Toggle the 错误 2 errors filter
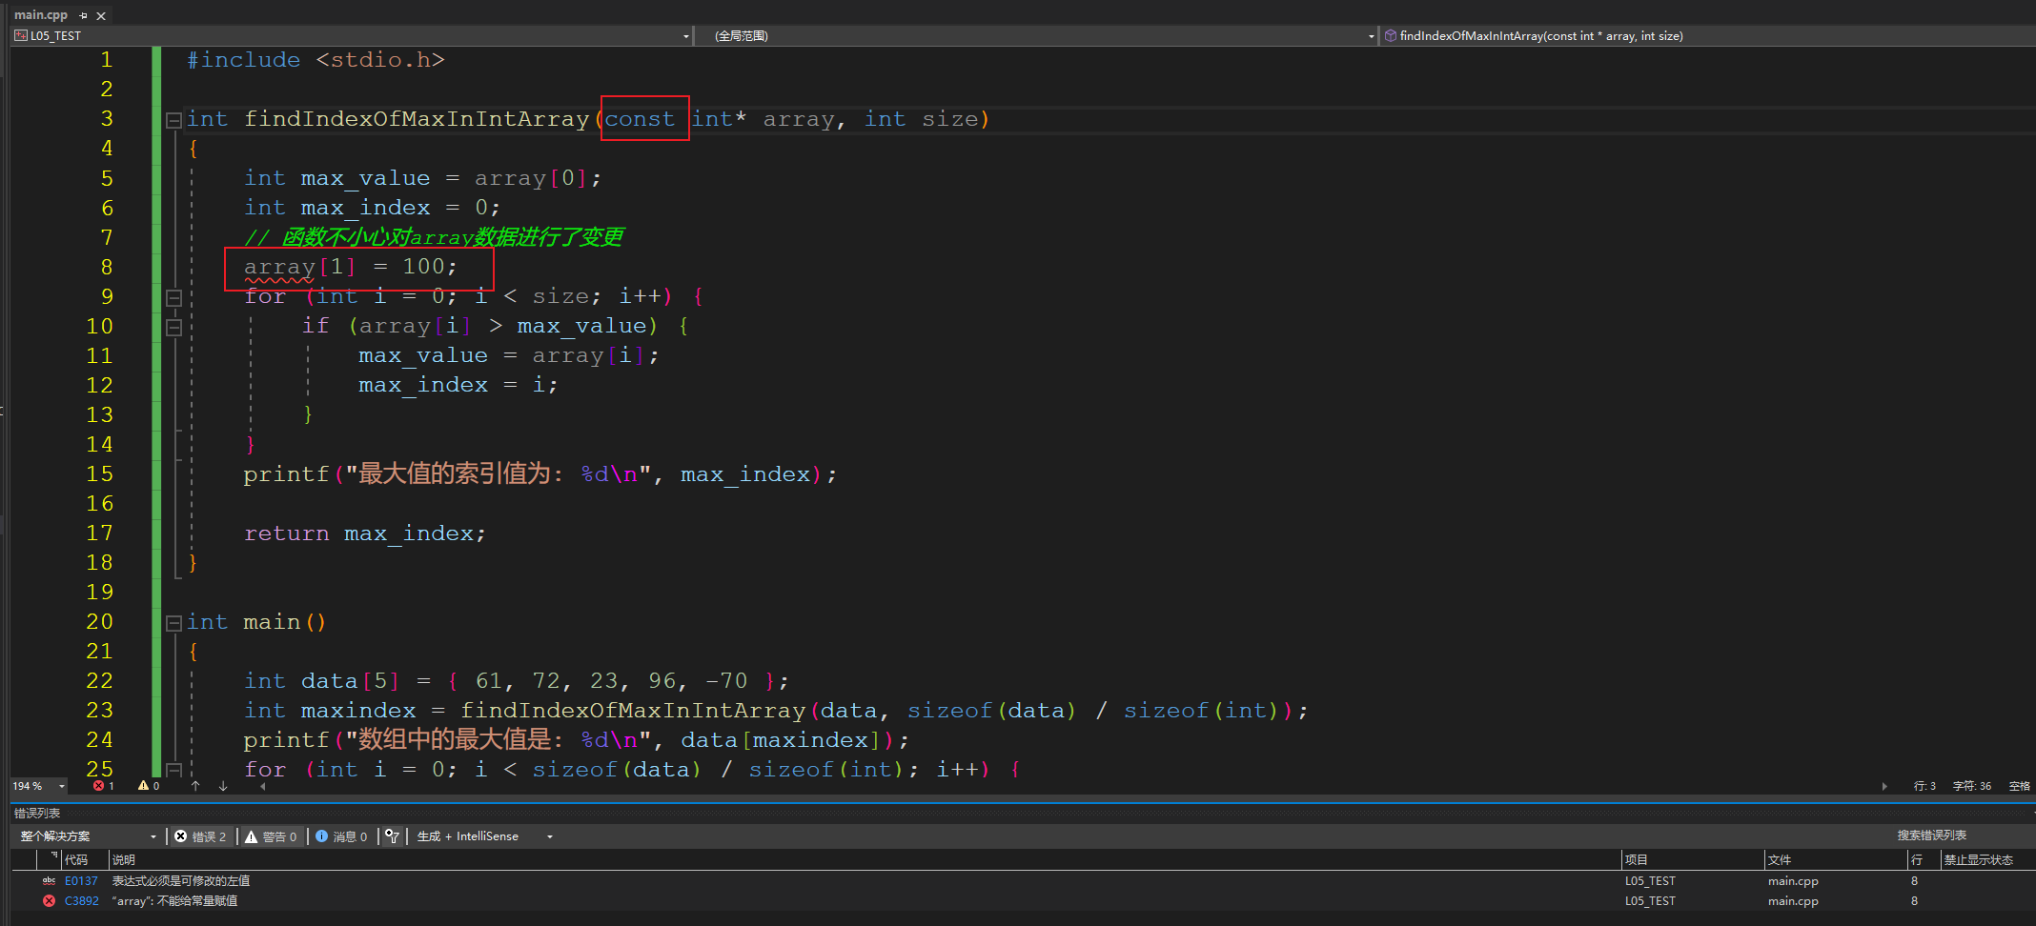 click(201, 836)
